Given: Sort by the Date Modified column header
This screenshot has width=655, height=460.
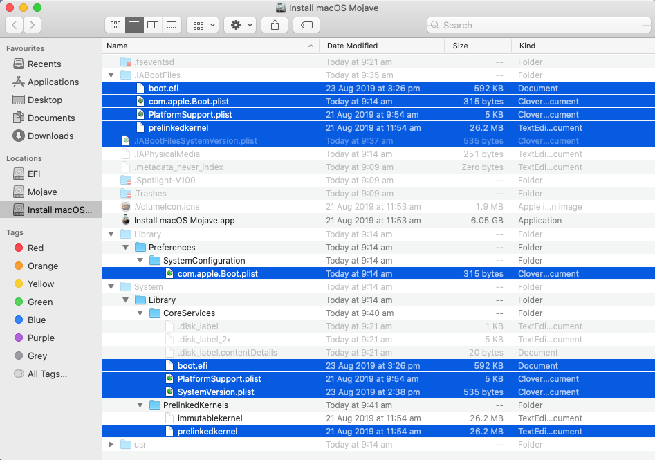Looking at the screenshot, I should tap(382, 46).
